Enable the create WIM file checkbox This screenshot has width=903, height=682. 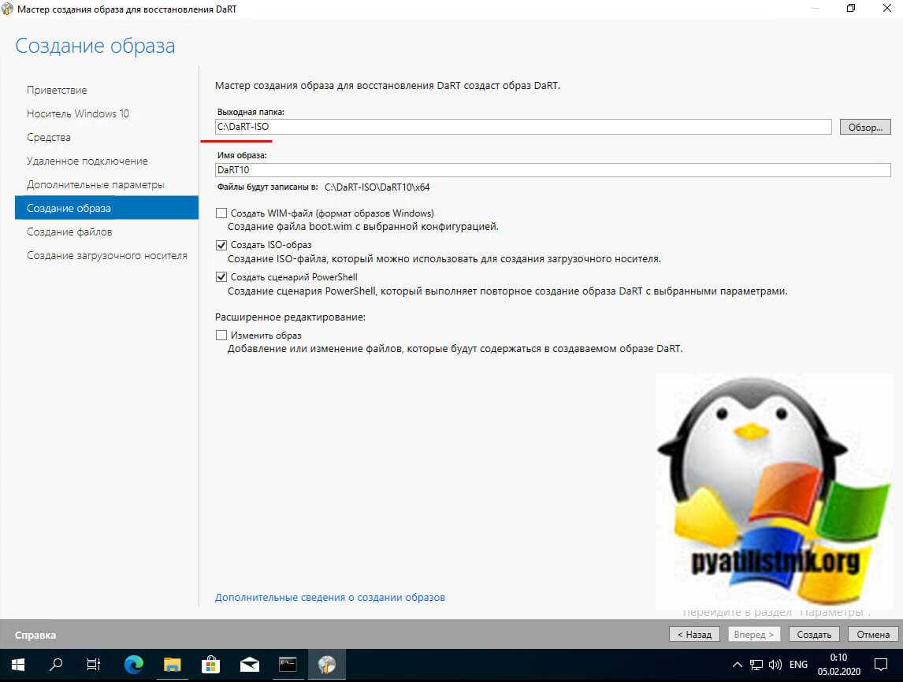tap(221, 213)
